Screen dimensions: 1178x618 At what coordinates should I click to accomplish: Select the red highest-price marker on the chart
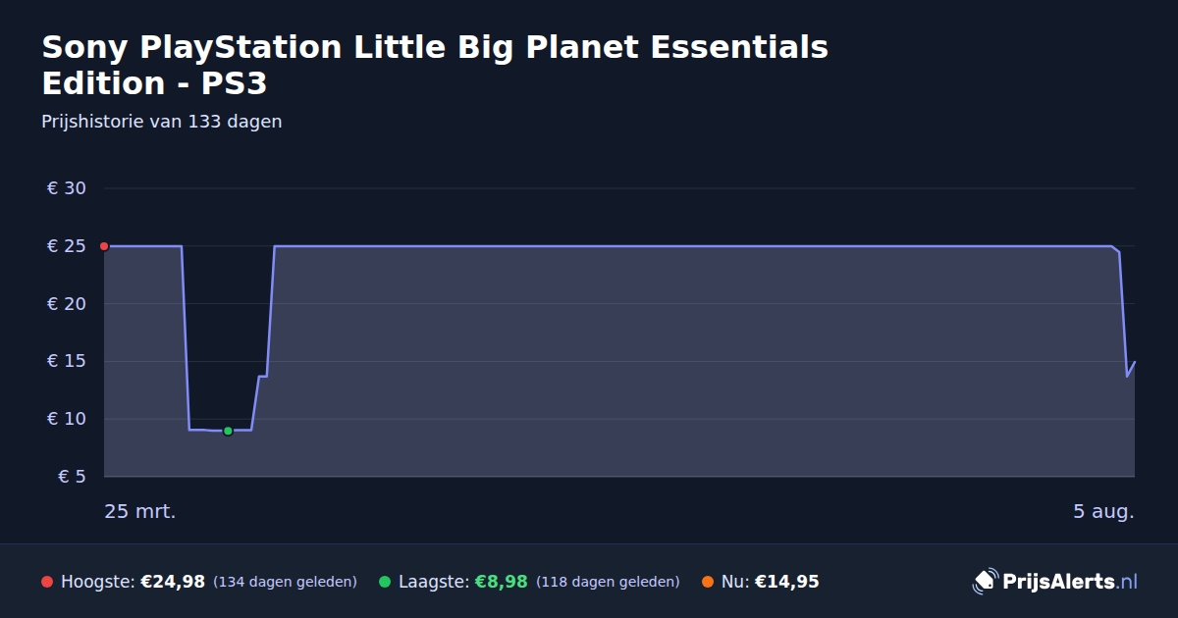tap(104, 246)
